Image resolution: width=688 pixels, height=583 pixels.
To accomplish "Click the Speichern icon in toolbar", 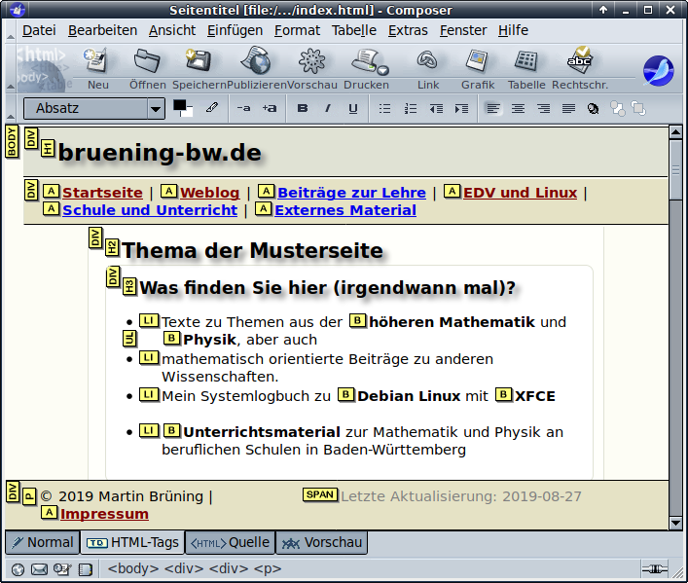I will pos(199,62).
